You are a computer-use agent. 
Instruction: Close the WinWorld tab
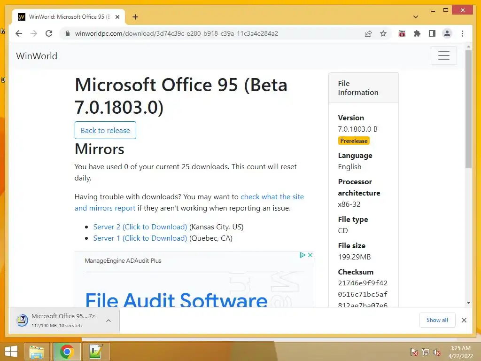tap(117, 17)
